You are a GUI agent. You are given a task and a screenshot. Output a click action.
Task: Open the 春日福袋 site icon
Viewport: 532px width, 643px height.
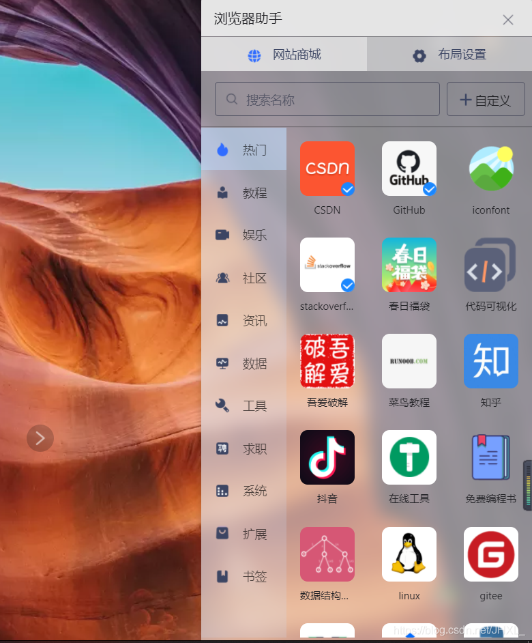[409, 265]
